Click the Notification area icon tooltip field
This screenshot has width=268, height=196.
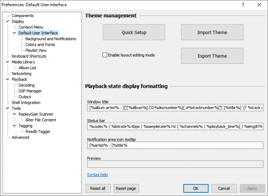175,146
